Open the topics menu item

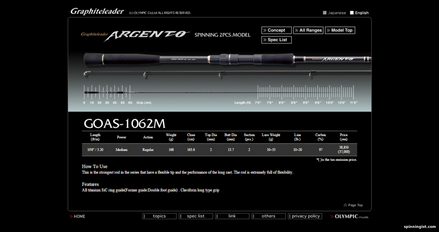(160, 216)
